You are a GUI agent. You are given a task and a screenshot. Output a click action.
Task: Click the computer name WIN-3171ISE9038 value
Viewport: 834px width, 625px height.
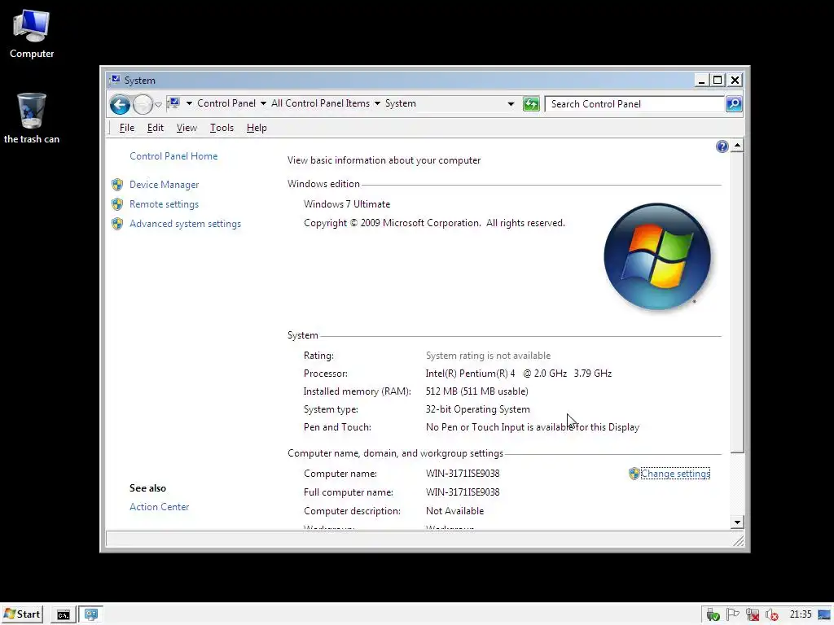[463, 474]
